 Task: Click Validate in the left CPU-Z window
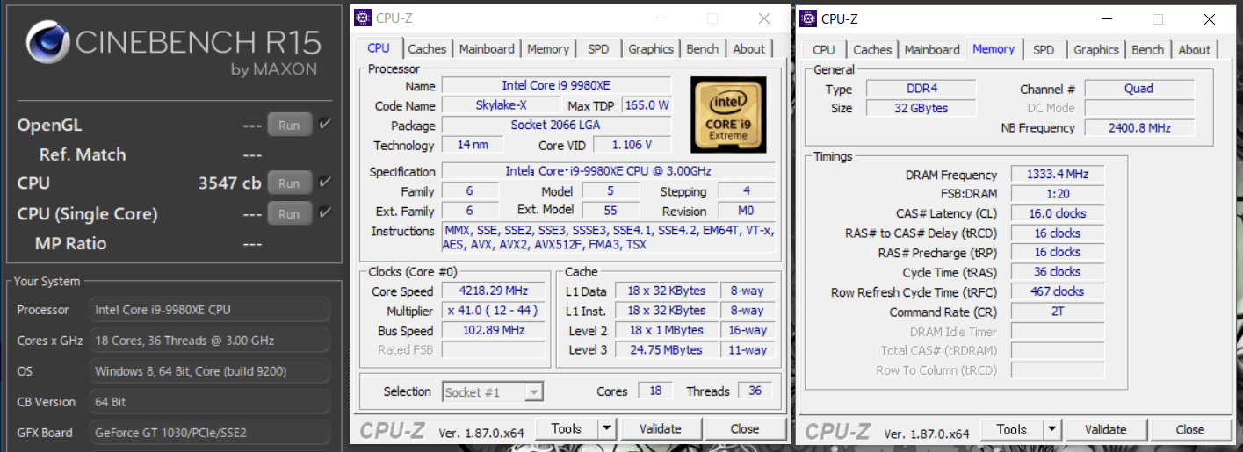tap(661, 428)
